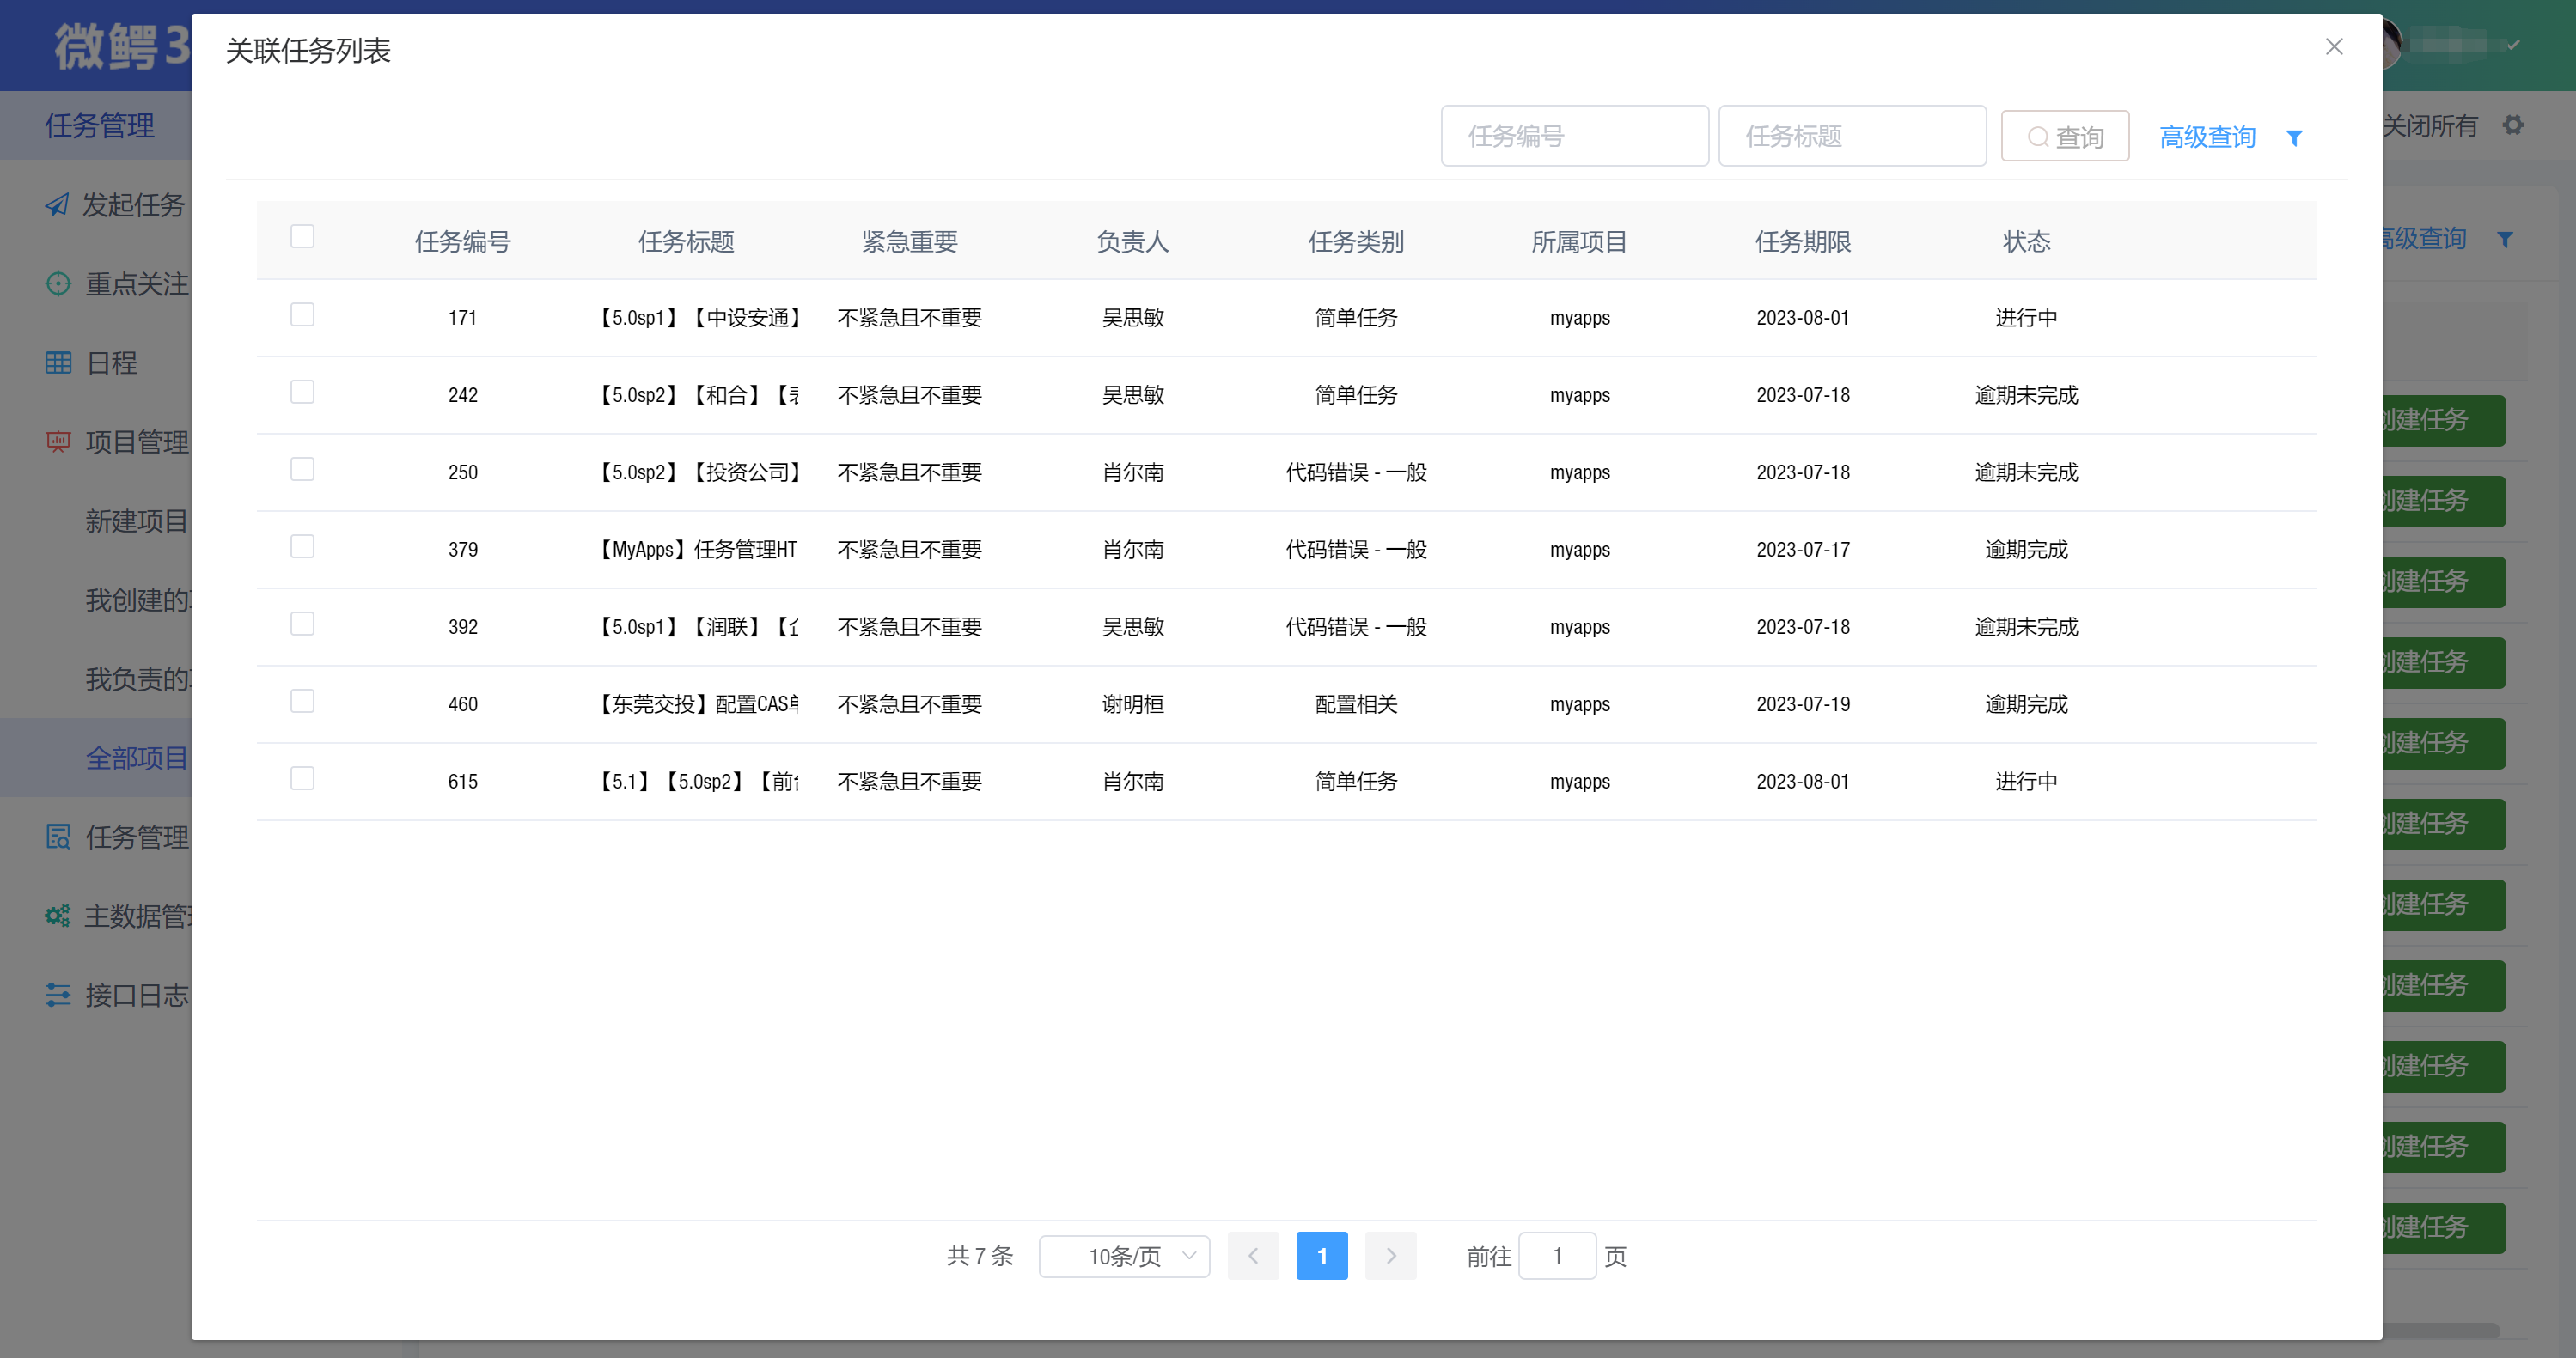Image resolution: width=2576 pixels, height=1358 pixels.
Task: Click the 发起任务 paper plane icon
Action: (57, 205)
